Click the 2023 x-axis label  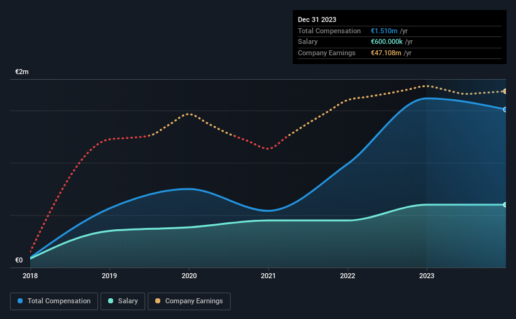click(427, 276)
